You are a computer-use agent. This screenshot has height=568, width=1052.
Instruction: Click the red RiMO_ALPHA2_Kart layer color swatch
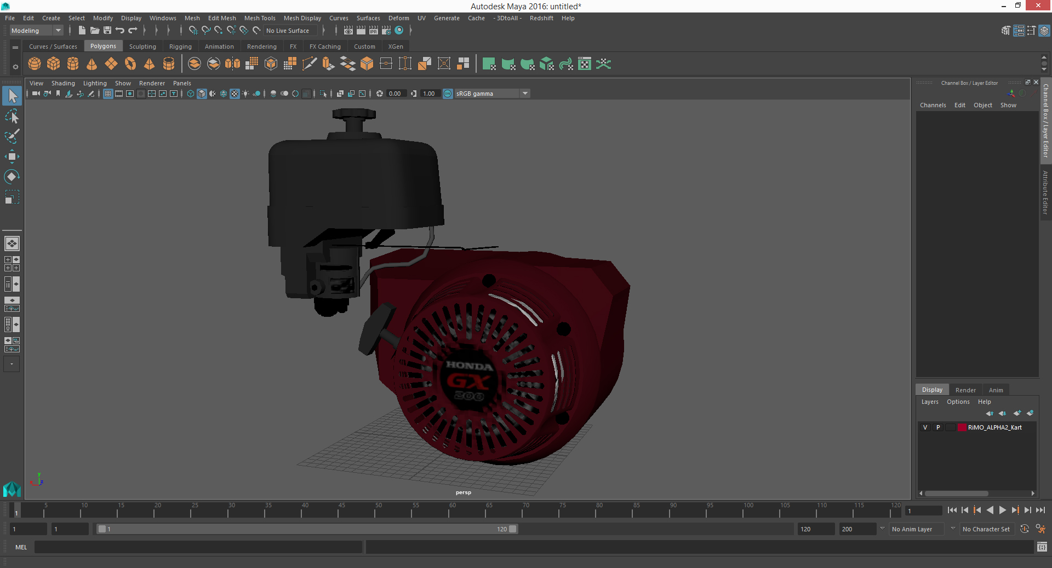coord(962,427)
